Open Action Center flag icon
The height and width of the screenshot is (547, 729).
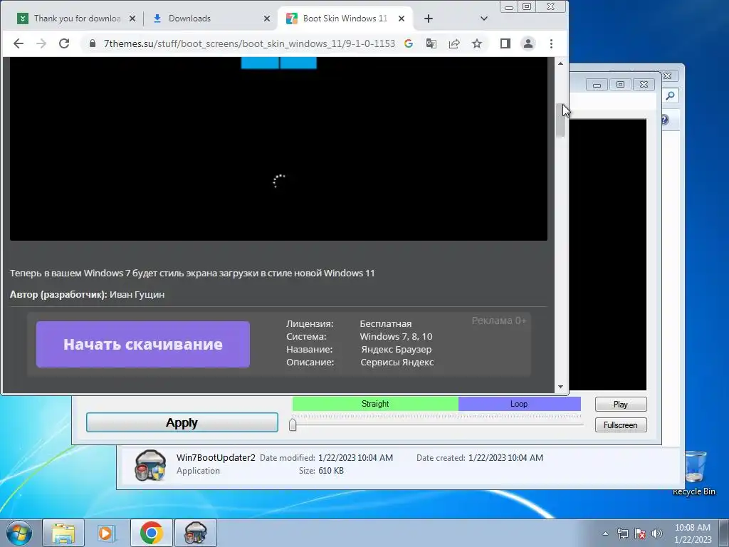tap(640, 533)
